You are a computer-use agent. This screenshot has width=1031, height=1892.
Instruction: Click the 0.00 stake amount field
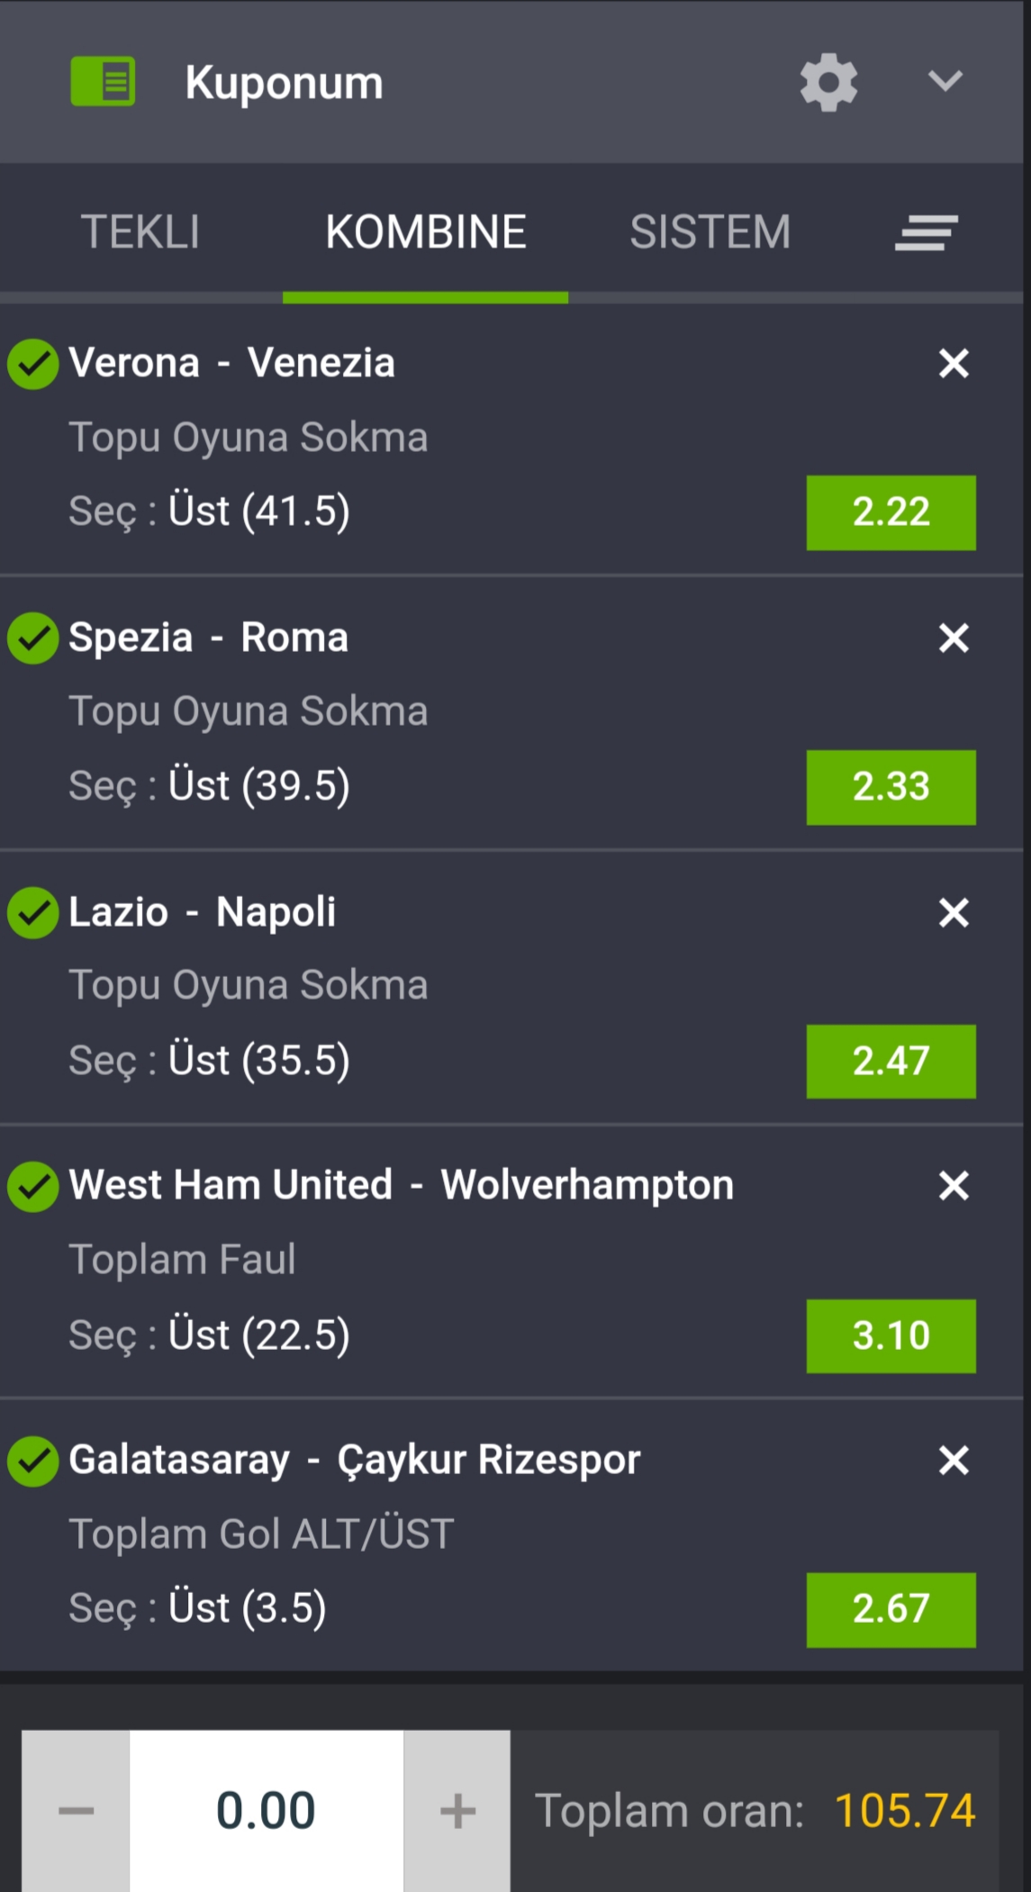click(x=267, y=1810)
